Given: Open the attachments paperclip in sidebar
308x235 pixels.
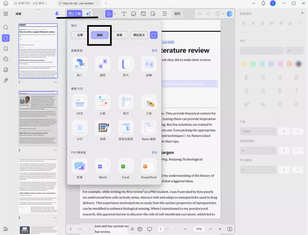Looking at the screenshot, I should (x=6, y=80).
